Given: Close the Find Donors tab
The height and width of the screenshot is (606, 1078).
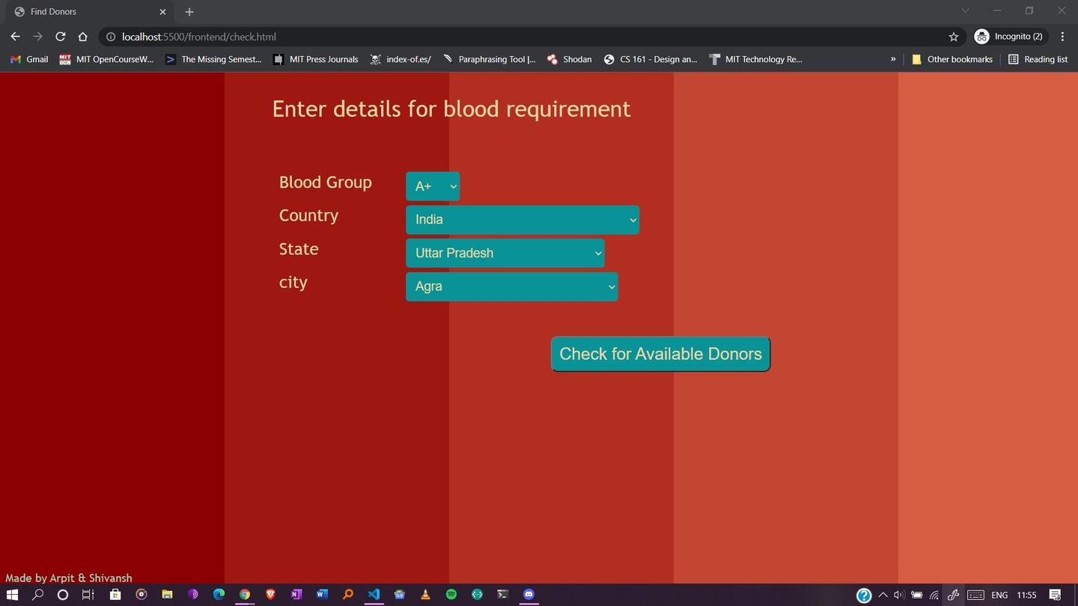Looking at the screenshot, I should 162,12.
